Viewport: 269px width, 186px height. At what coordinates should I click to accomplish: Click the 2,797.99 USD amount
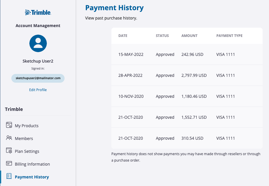[194, 75]
